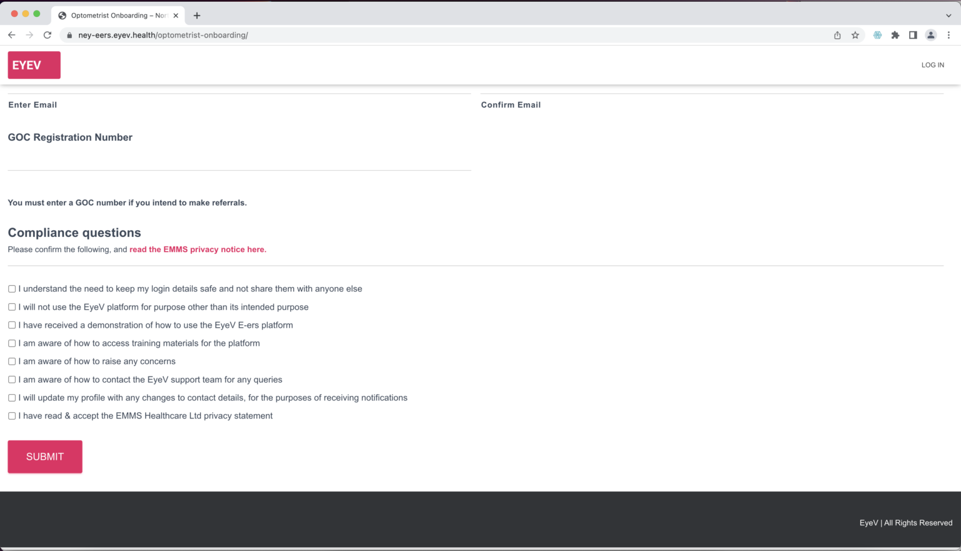
Task: Toggle the browser sidebar panel icon
Action: 913,35
